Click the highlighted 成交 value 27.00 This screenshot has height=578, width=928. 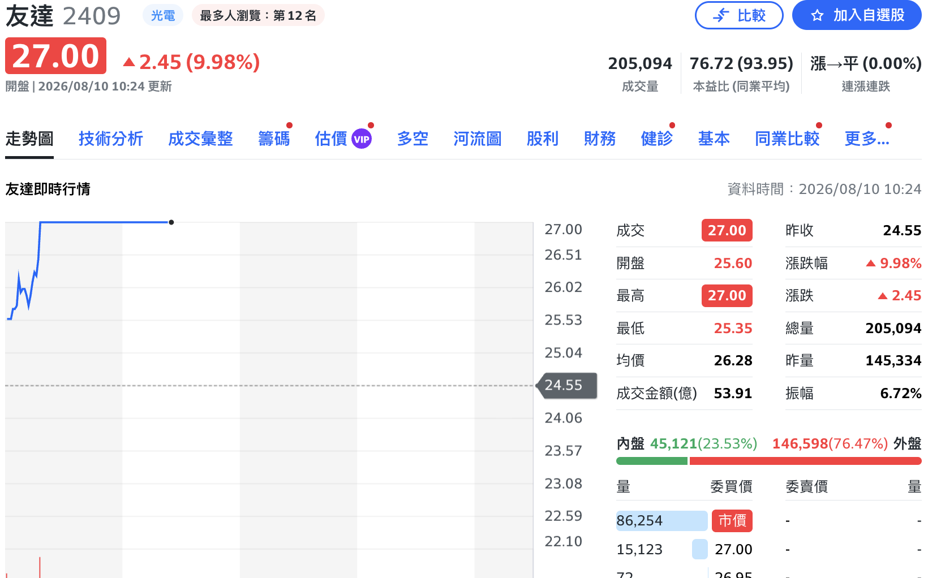(727, 230)
